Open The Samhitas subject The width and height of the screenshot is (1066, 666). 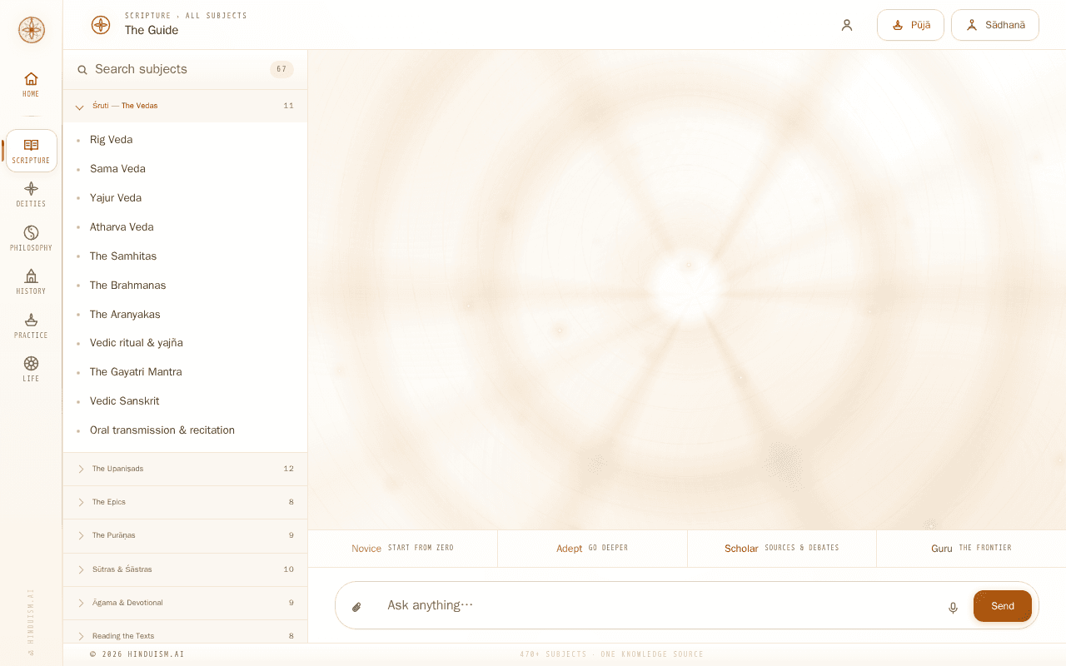pyautogui.click(x=185, y=256)
